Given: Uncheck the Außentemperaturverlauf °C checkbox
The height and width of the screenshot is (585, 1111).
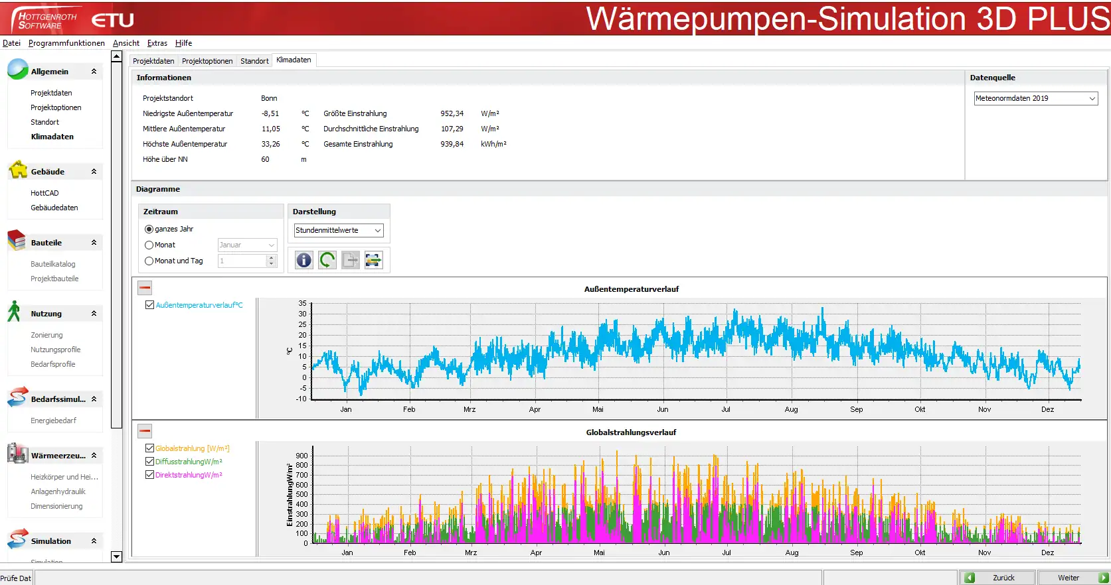Looking at the screenshot, I should pyautogui.click(x=149, y=305).
